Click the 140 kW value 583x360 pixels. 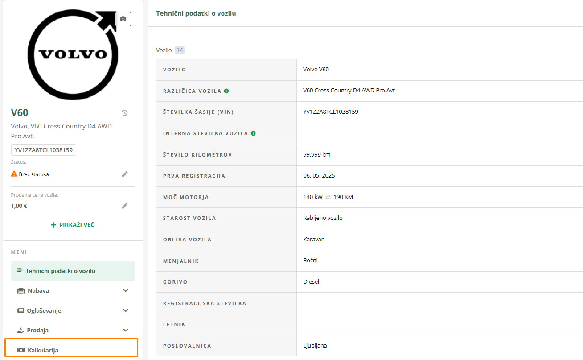point(313,197)
